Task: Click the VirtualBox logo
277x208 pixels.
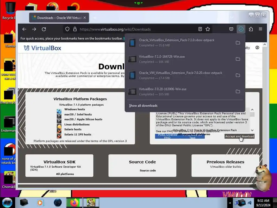Action: coord(42,48)
